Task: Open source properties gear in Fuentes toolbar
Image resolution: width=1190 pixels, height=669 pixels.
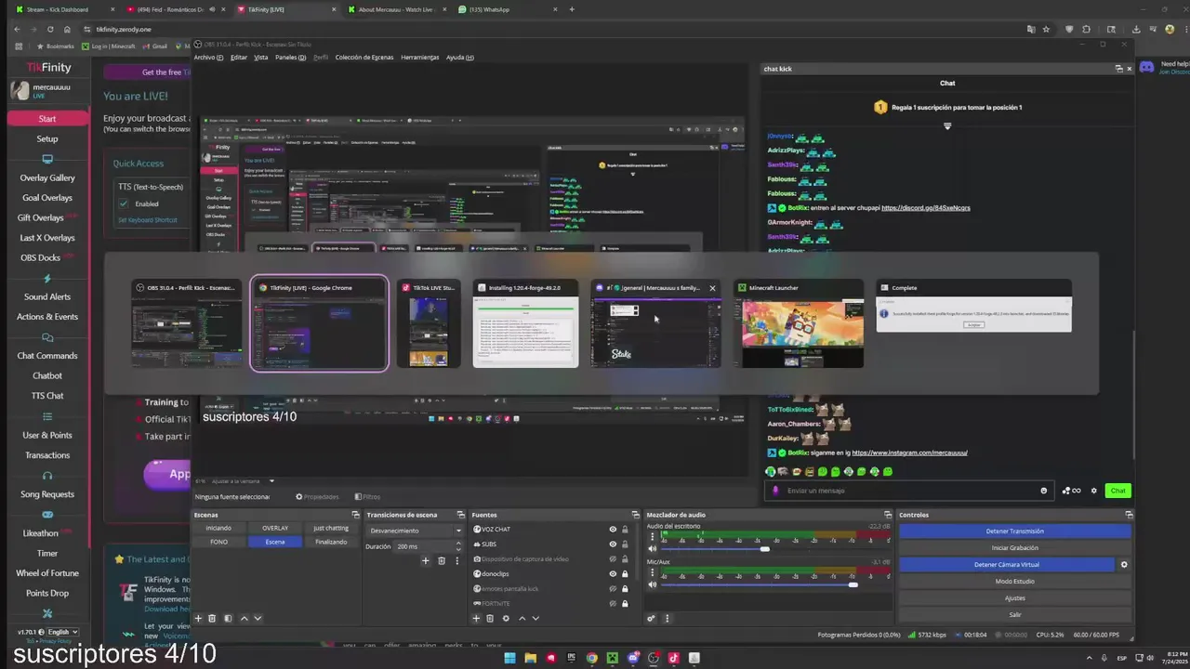Action: (x=506, y=618)
